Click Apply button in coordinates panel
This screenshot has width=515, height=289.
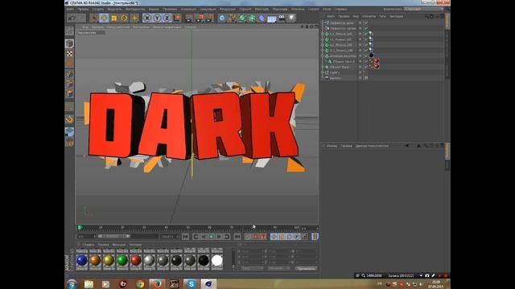coord(306,268)
